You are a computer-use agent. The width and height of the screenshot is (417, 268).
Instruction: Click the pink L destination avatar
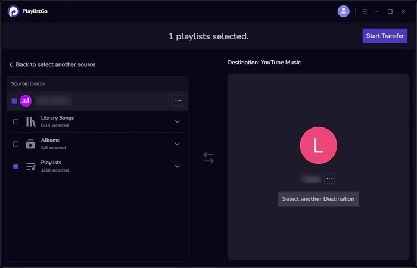[318, 145]
